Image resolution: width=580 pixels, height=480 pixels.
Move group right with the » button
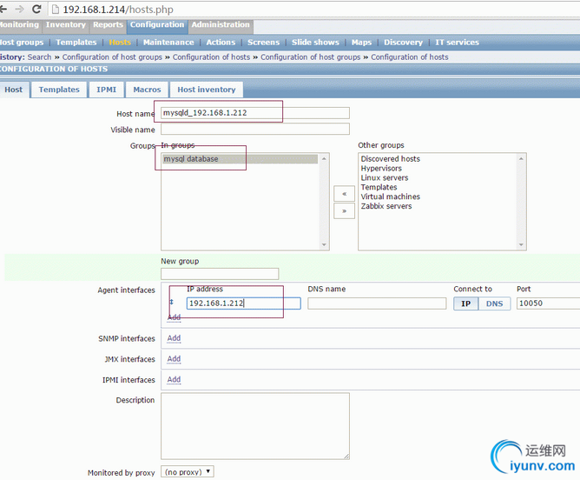pyautogui.click(x=344, y=211)
